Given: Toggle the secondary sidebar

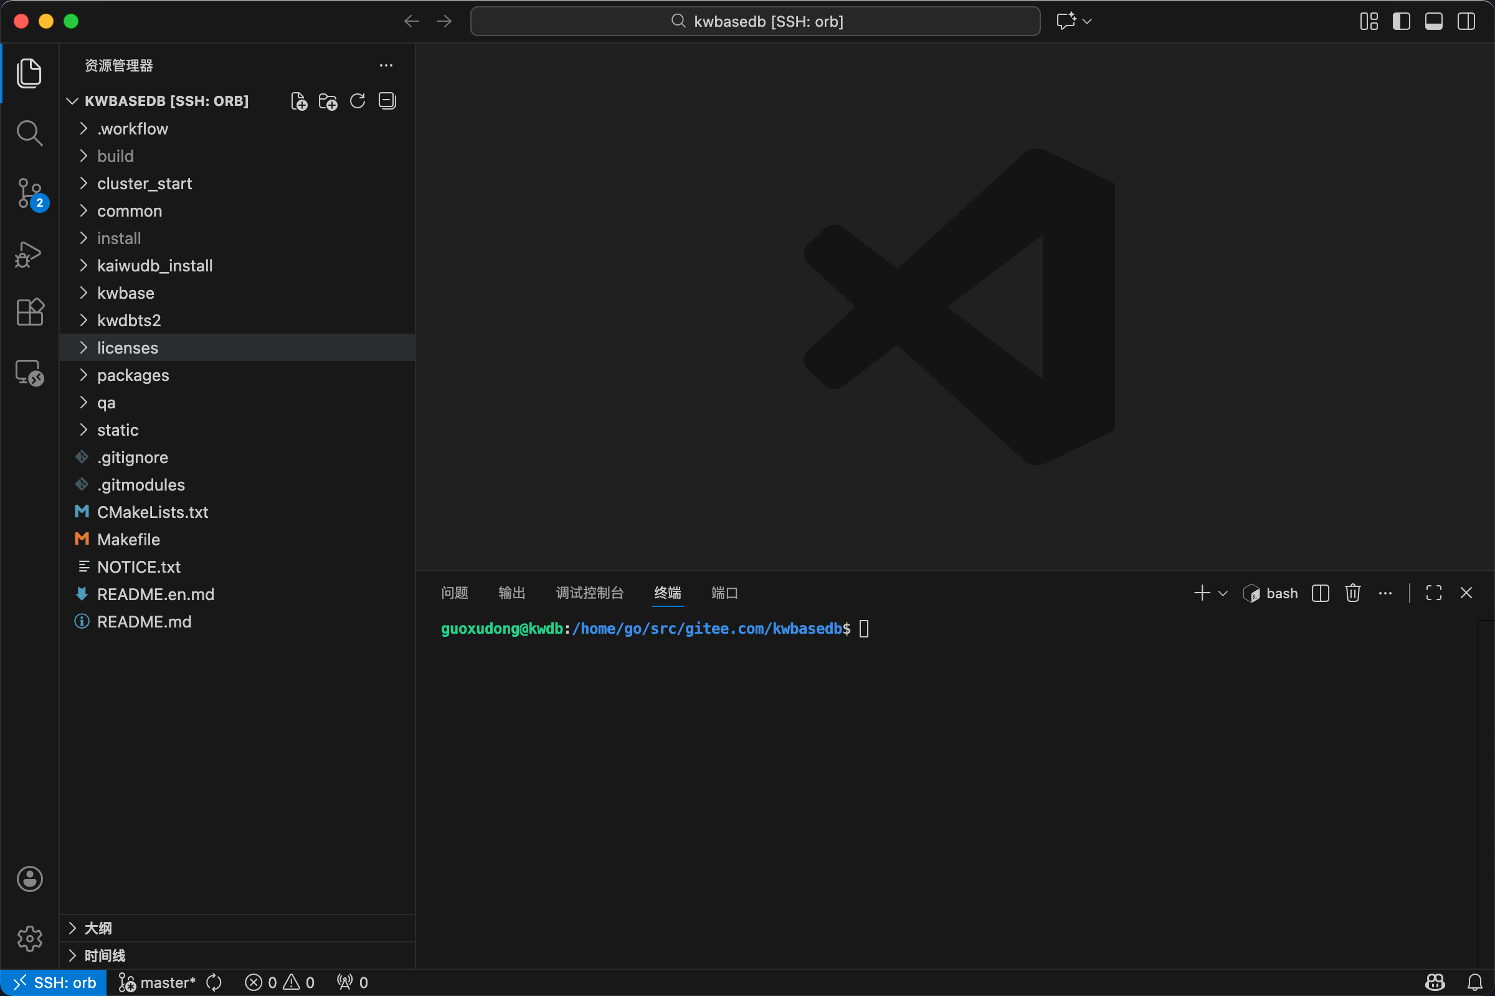Looking at the screenshot, I should pos(1466,22).
